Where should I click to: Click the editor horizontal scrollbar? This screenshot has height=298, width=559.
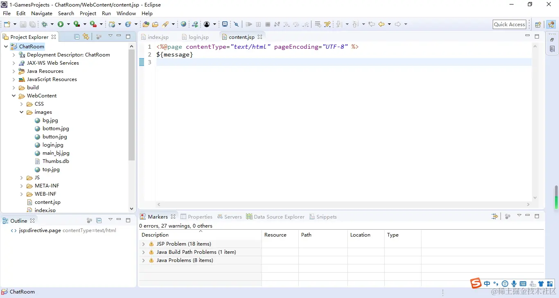click(344, 204)
